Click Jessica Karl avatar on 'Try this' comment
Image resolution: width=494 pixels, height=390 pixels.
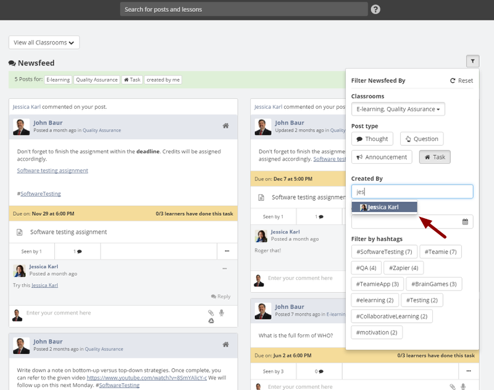pyautogui.click(x=19, y=271)
